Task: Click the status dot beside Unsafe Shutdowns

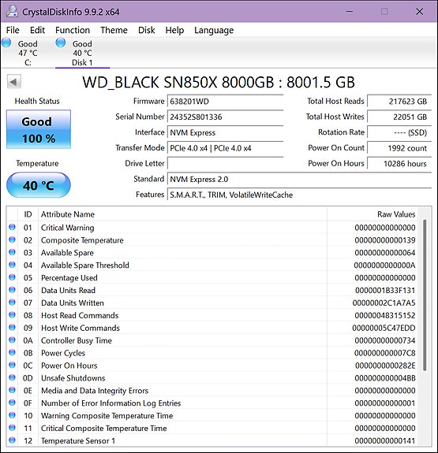Action: [12, 377]
